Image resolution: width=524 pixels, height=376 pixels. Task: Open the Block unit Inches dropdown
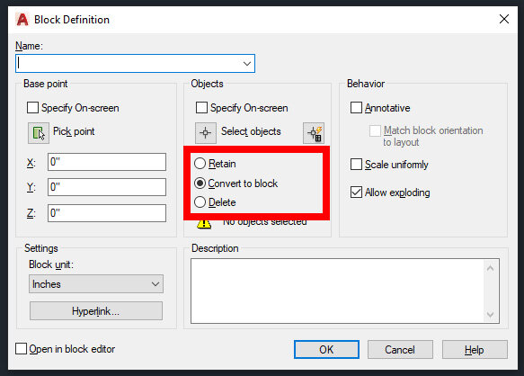pos(96,284)
